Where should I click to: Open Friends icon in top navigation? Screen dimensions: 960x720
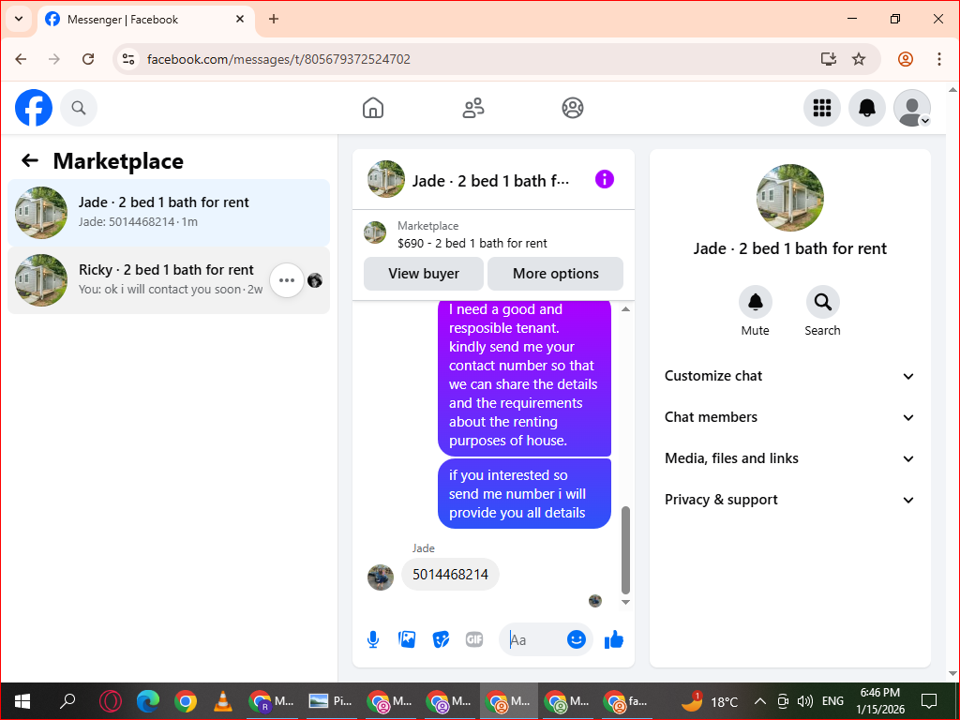click(x=472, y=108)
